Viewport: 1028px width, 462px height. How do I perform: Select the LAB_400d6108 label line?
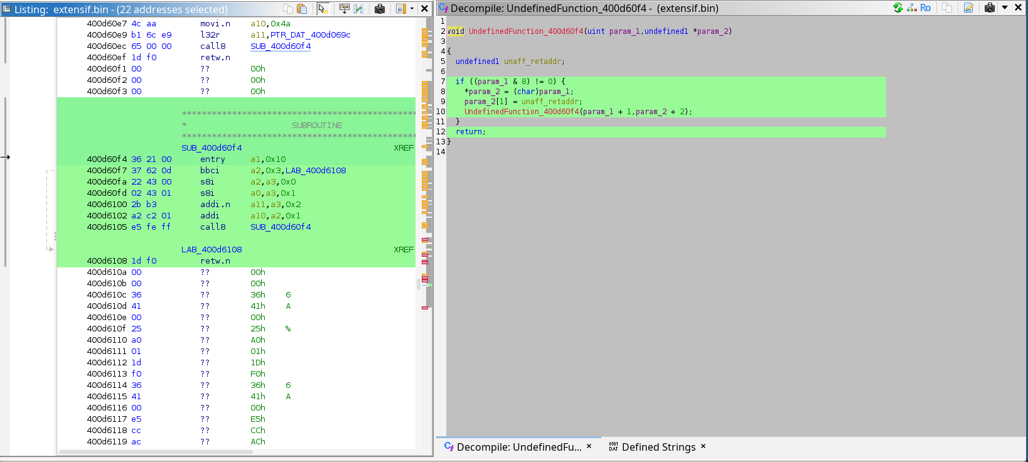tap(211, 250)
